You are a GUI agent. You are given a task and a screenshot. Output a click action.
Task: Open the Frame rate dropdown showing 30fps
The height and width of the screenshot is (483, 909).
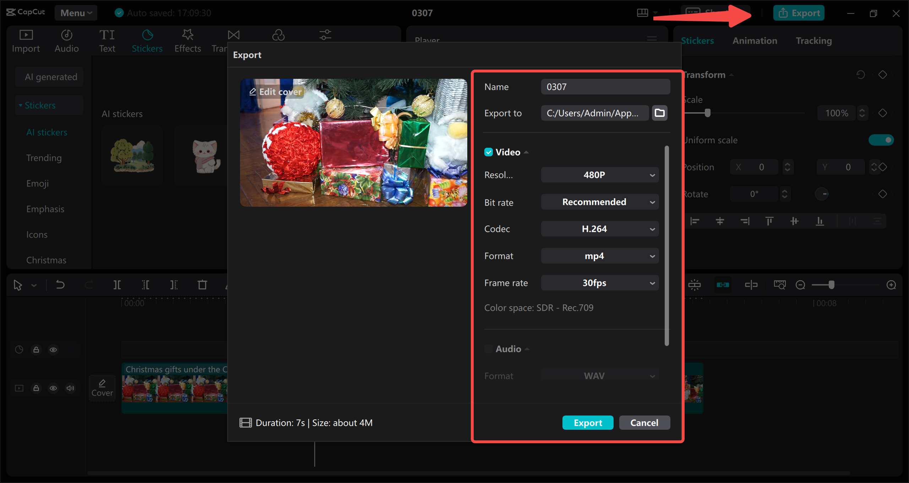[x=599, y=283]
